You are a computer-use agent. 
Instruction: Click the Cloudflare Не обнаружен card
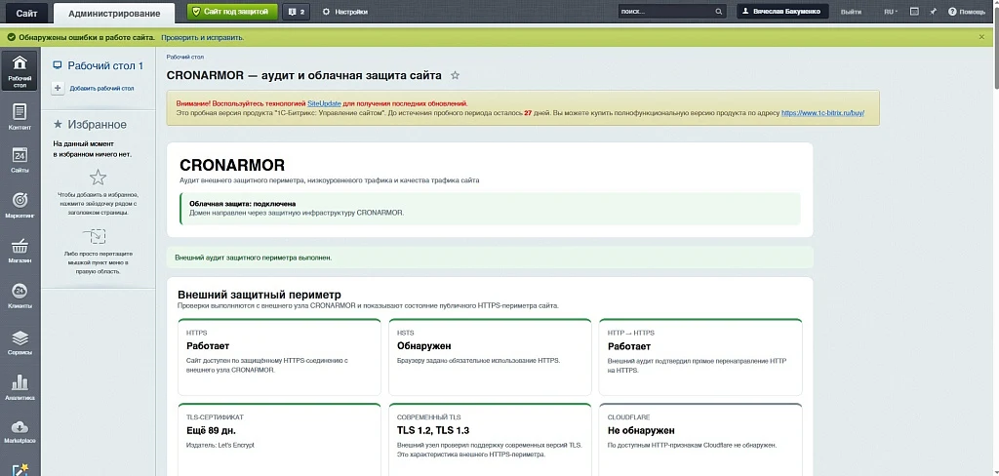[700, 440]
